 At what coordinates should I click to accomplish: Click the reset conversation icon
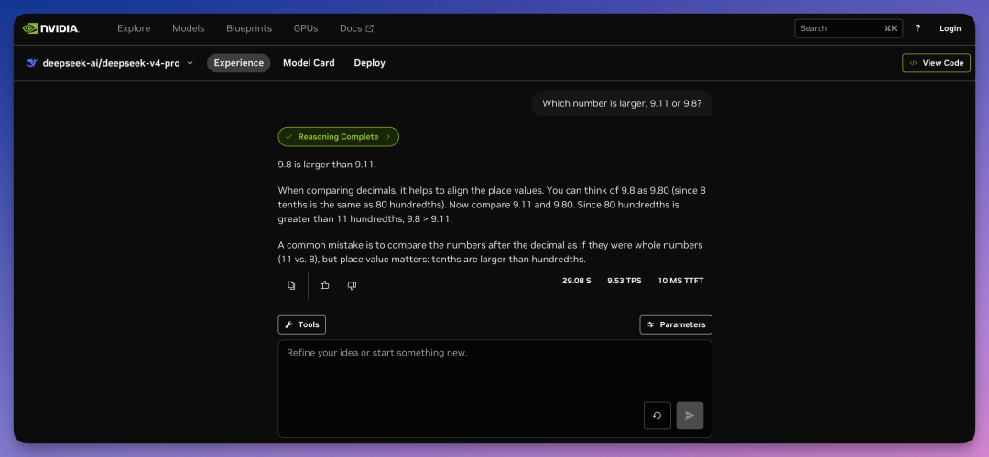(x=657, y=415)
